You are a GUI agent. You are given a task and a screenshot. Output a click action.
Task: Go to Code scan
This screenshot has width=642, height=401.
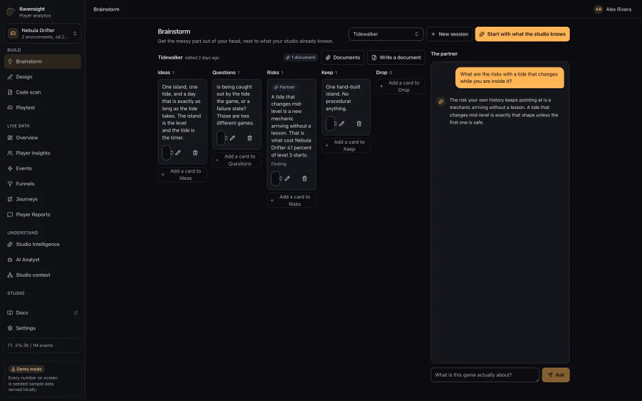43,92
